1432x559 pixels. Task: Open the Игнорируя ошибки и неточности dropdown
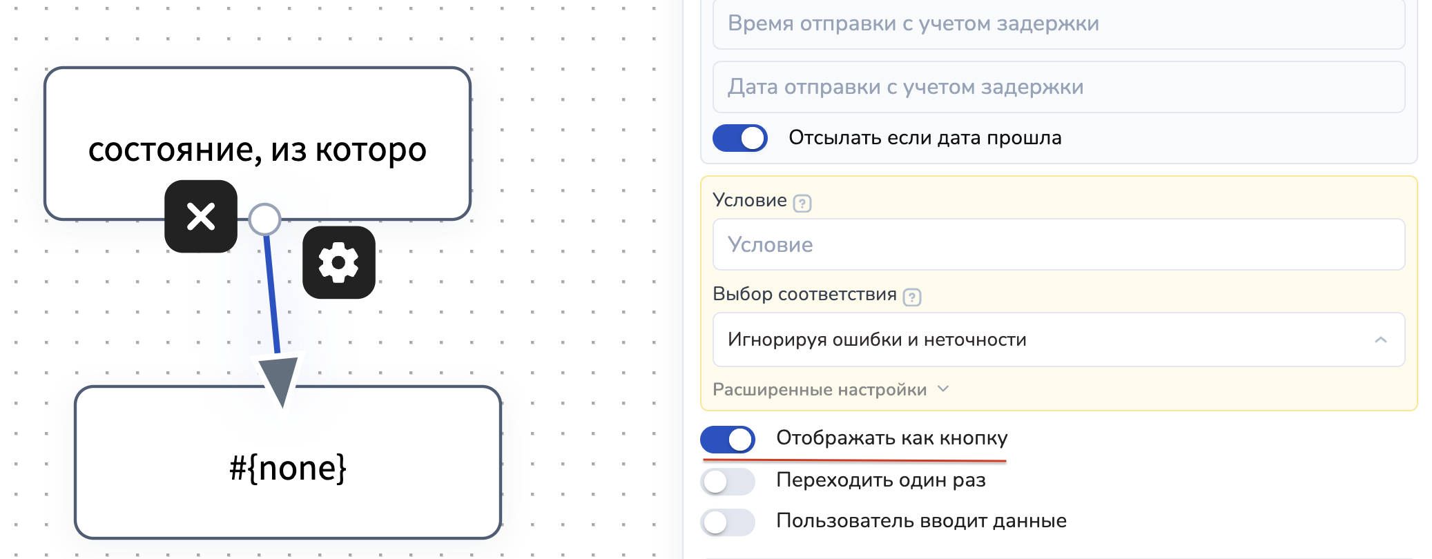[x=1036, y=340]
